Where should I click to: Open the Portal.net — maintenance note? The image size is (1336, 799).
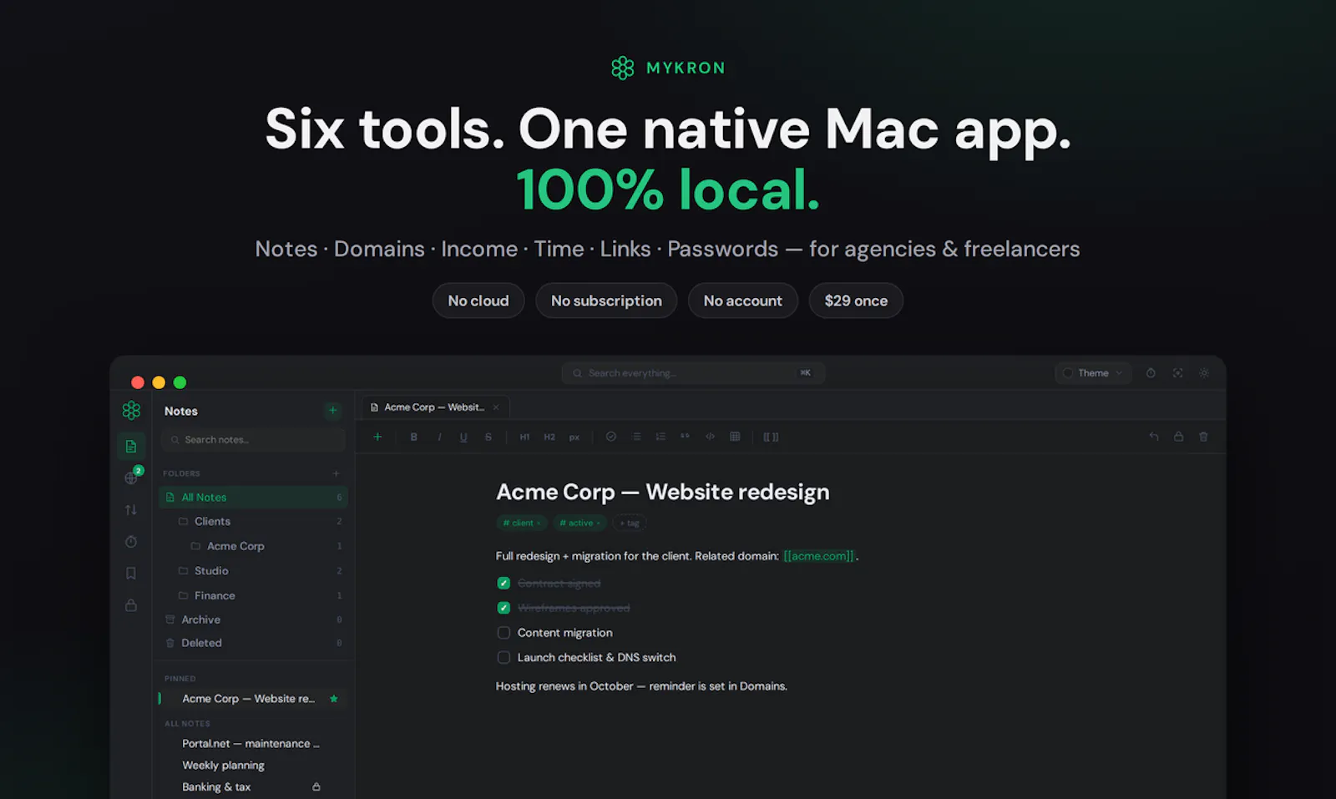pos(250,743)
